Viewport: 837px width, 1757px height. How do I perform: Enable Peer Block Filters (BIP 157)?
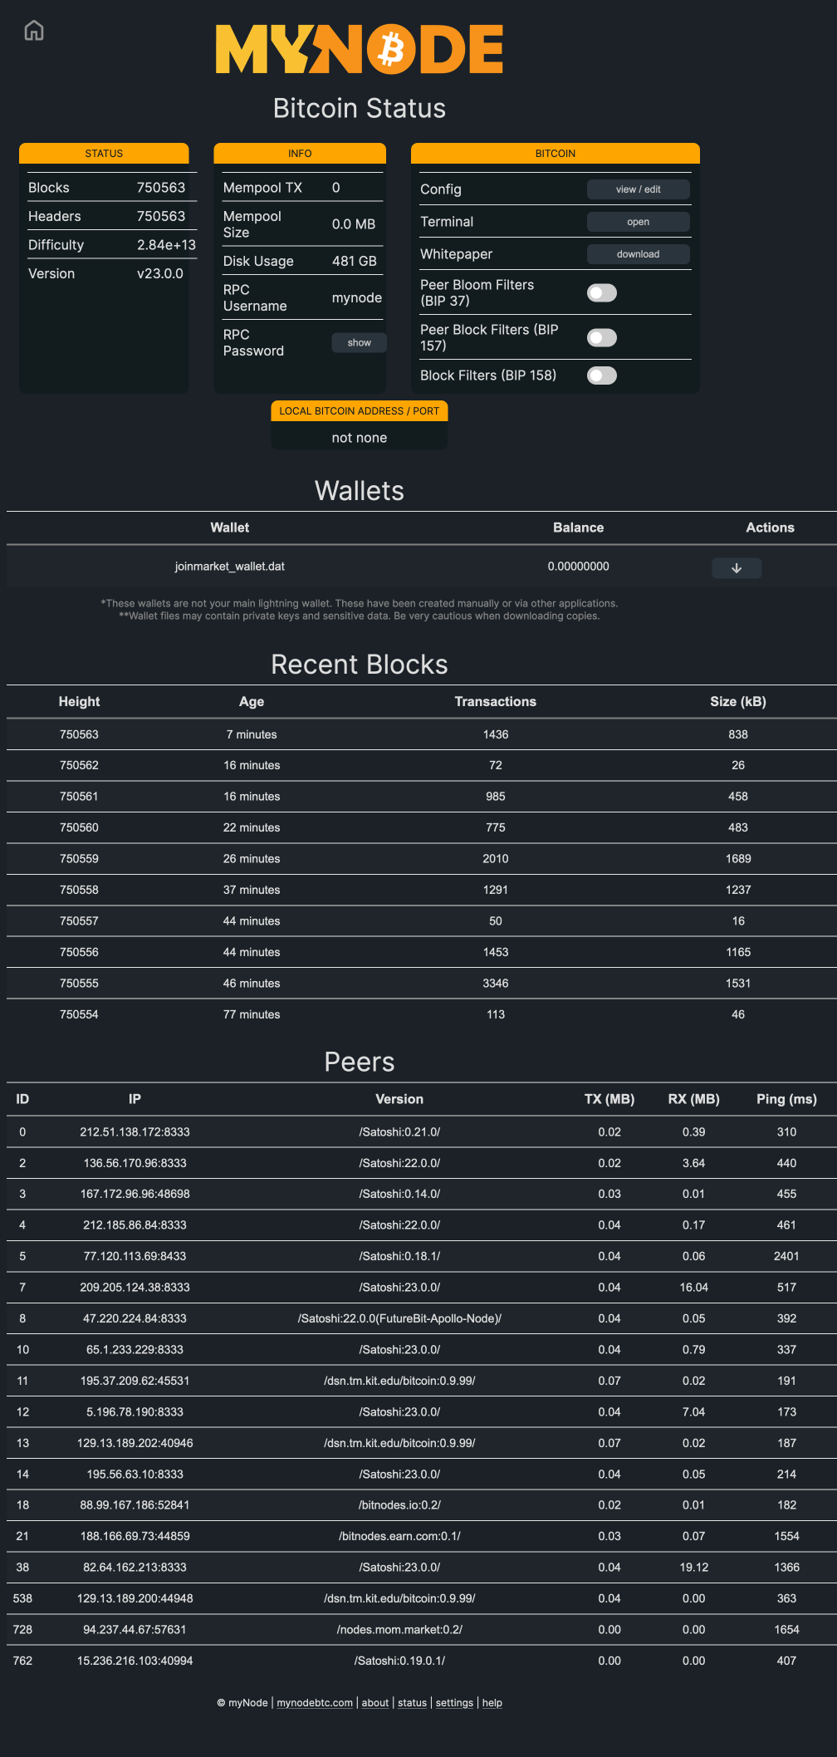pos(601,338)
